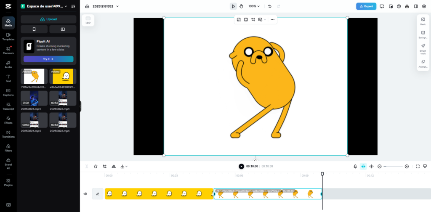
Task: Enter fullscreen preview from the timeline bar
Action: (418, 167)
